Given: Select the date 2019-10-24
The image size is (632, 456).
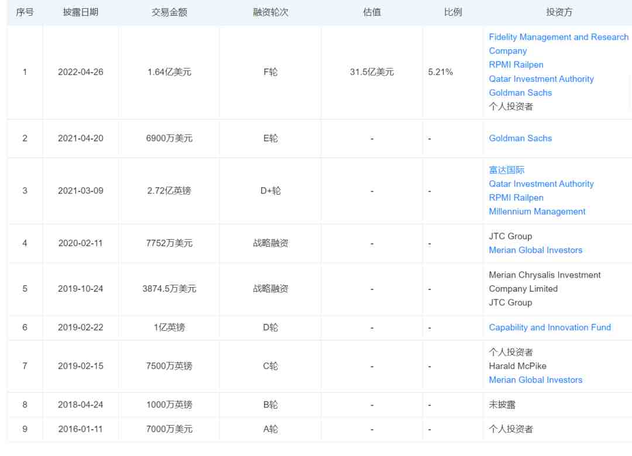Looking at the screenshot, I should coord(81,289).
